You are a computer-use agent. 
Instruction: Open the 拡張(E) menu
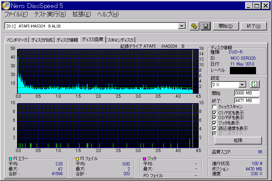point(82,14)
